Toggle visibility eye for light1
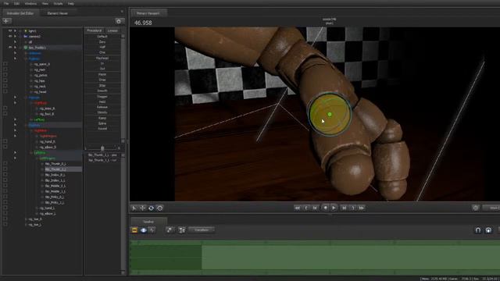The height and width of the screenshot is (281, 500). [x=10, y=31]
